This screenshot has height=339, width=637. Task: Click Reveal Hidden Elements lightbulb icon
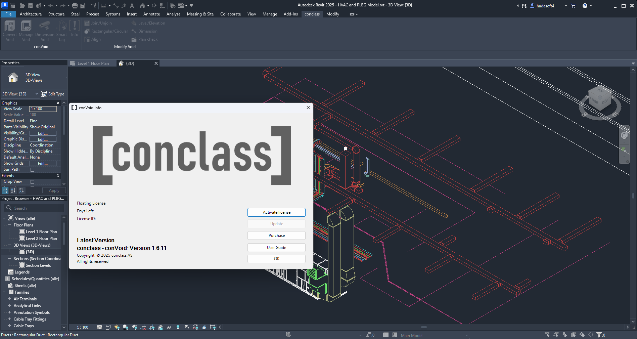[x=178, y=327]
